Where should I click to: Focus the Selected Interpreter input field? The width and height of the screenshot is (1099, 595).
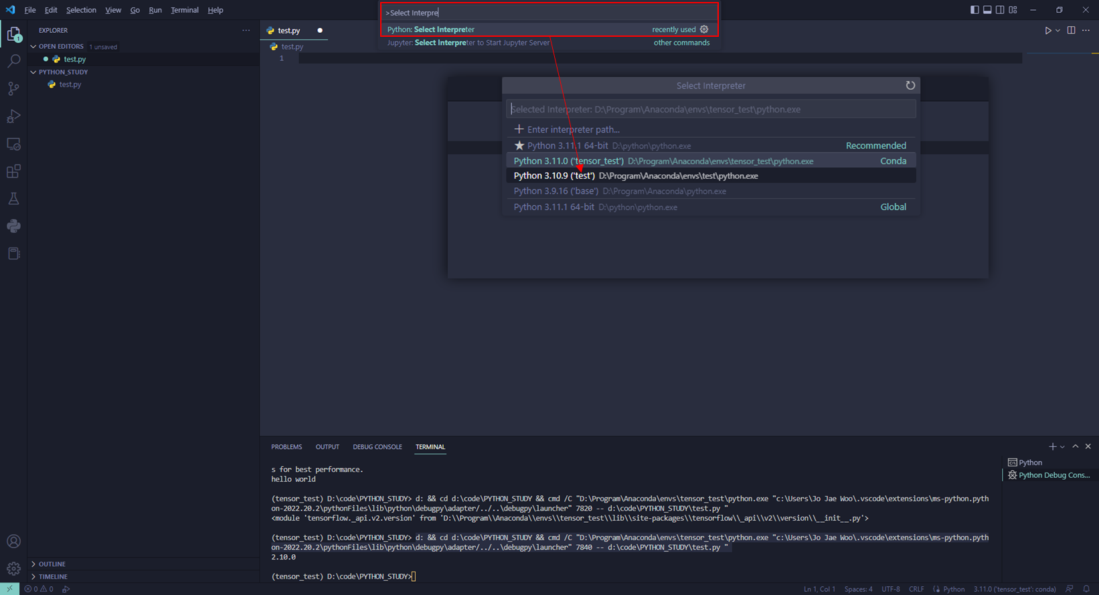point(711,109)
